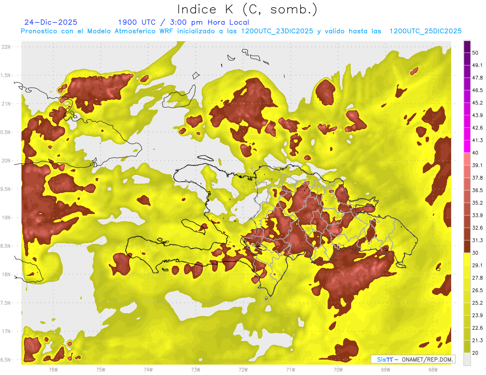Click the '50' colorbar label
The height and width of the screenshot is (375, 486).
pyautogui.click(x=475, y=53)
